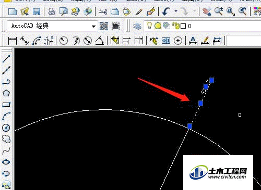This screenshot has width=261, height=190.
Task: Pick the Spline curve tool
Action: tap(6, 151)
